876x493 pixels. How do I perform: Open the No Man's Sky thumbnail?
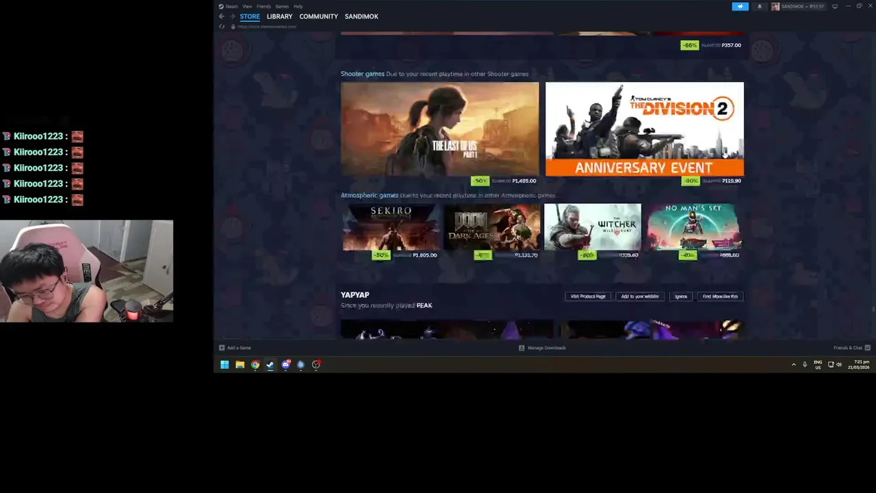[693, 227]
